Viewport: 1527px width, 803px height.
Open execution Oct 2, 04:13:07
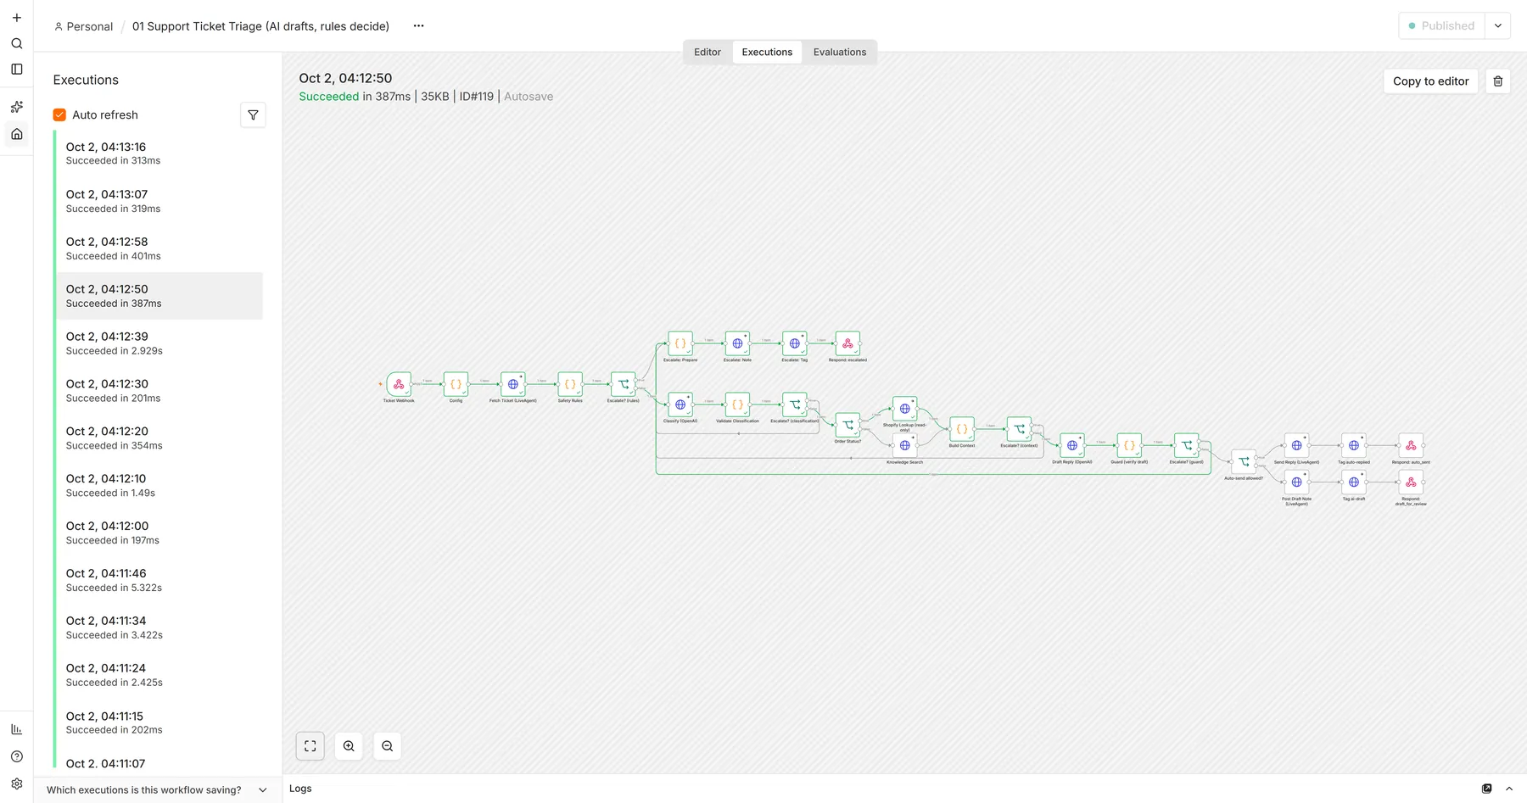[x=159, y=201]
